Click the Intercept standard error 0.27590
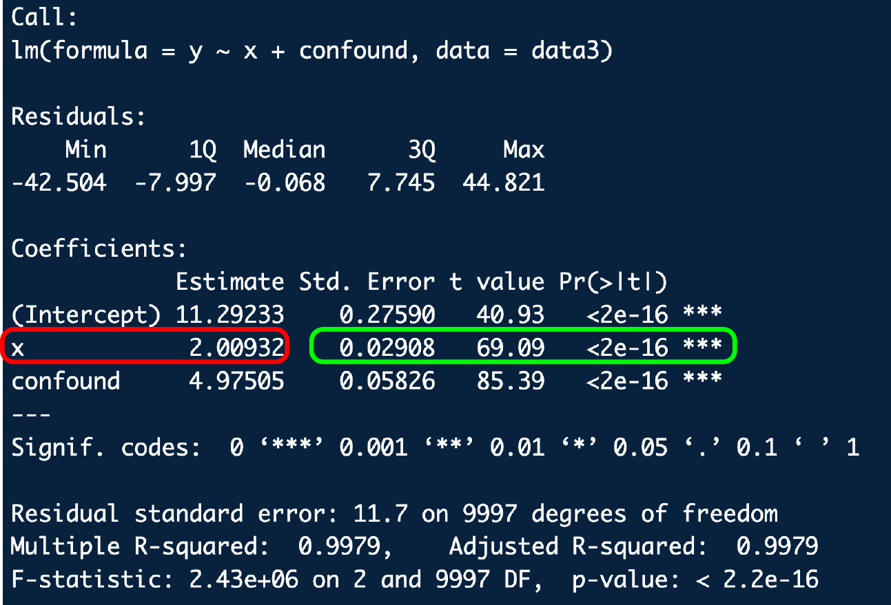The image size is (891, 605). tap(387, 315)
